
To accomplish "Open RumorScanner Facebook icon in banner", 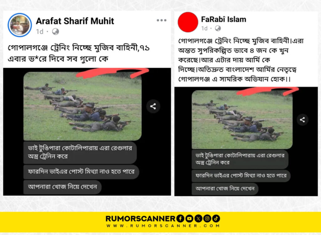I will click(x=180, y=218).
